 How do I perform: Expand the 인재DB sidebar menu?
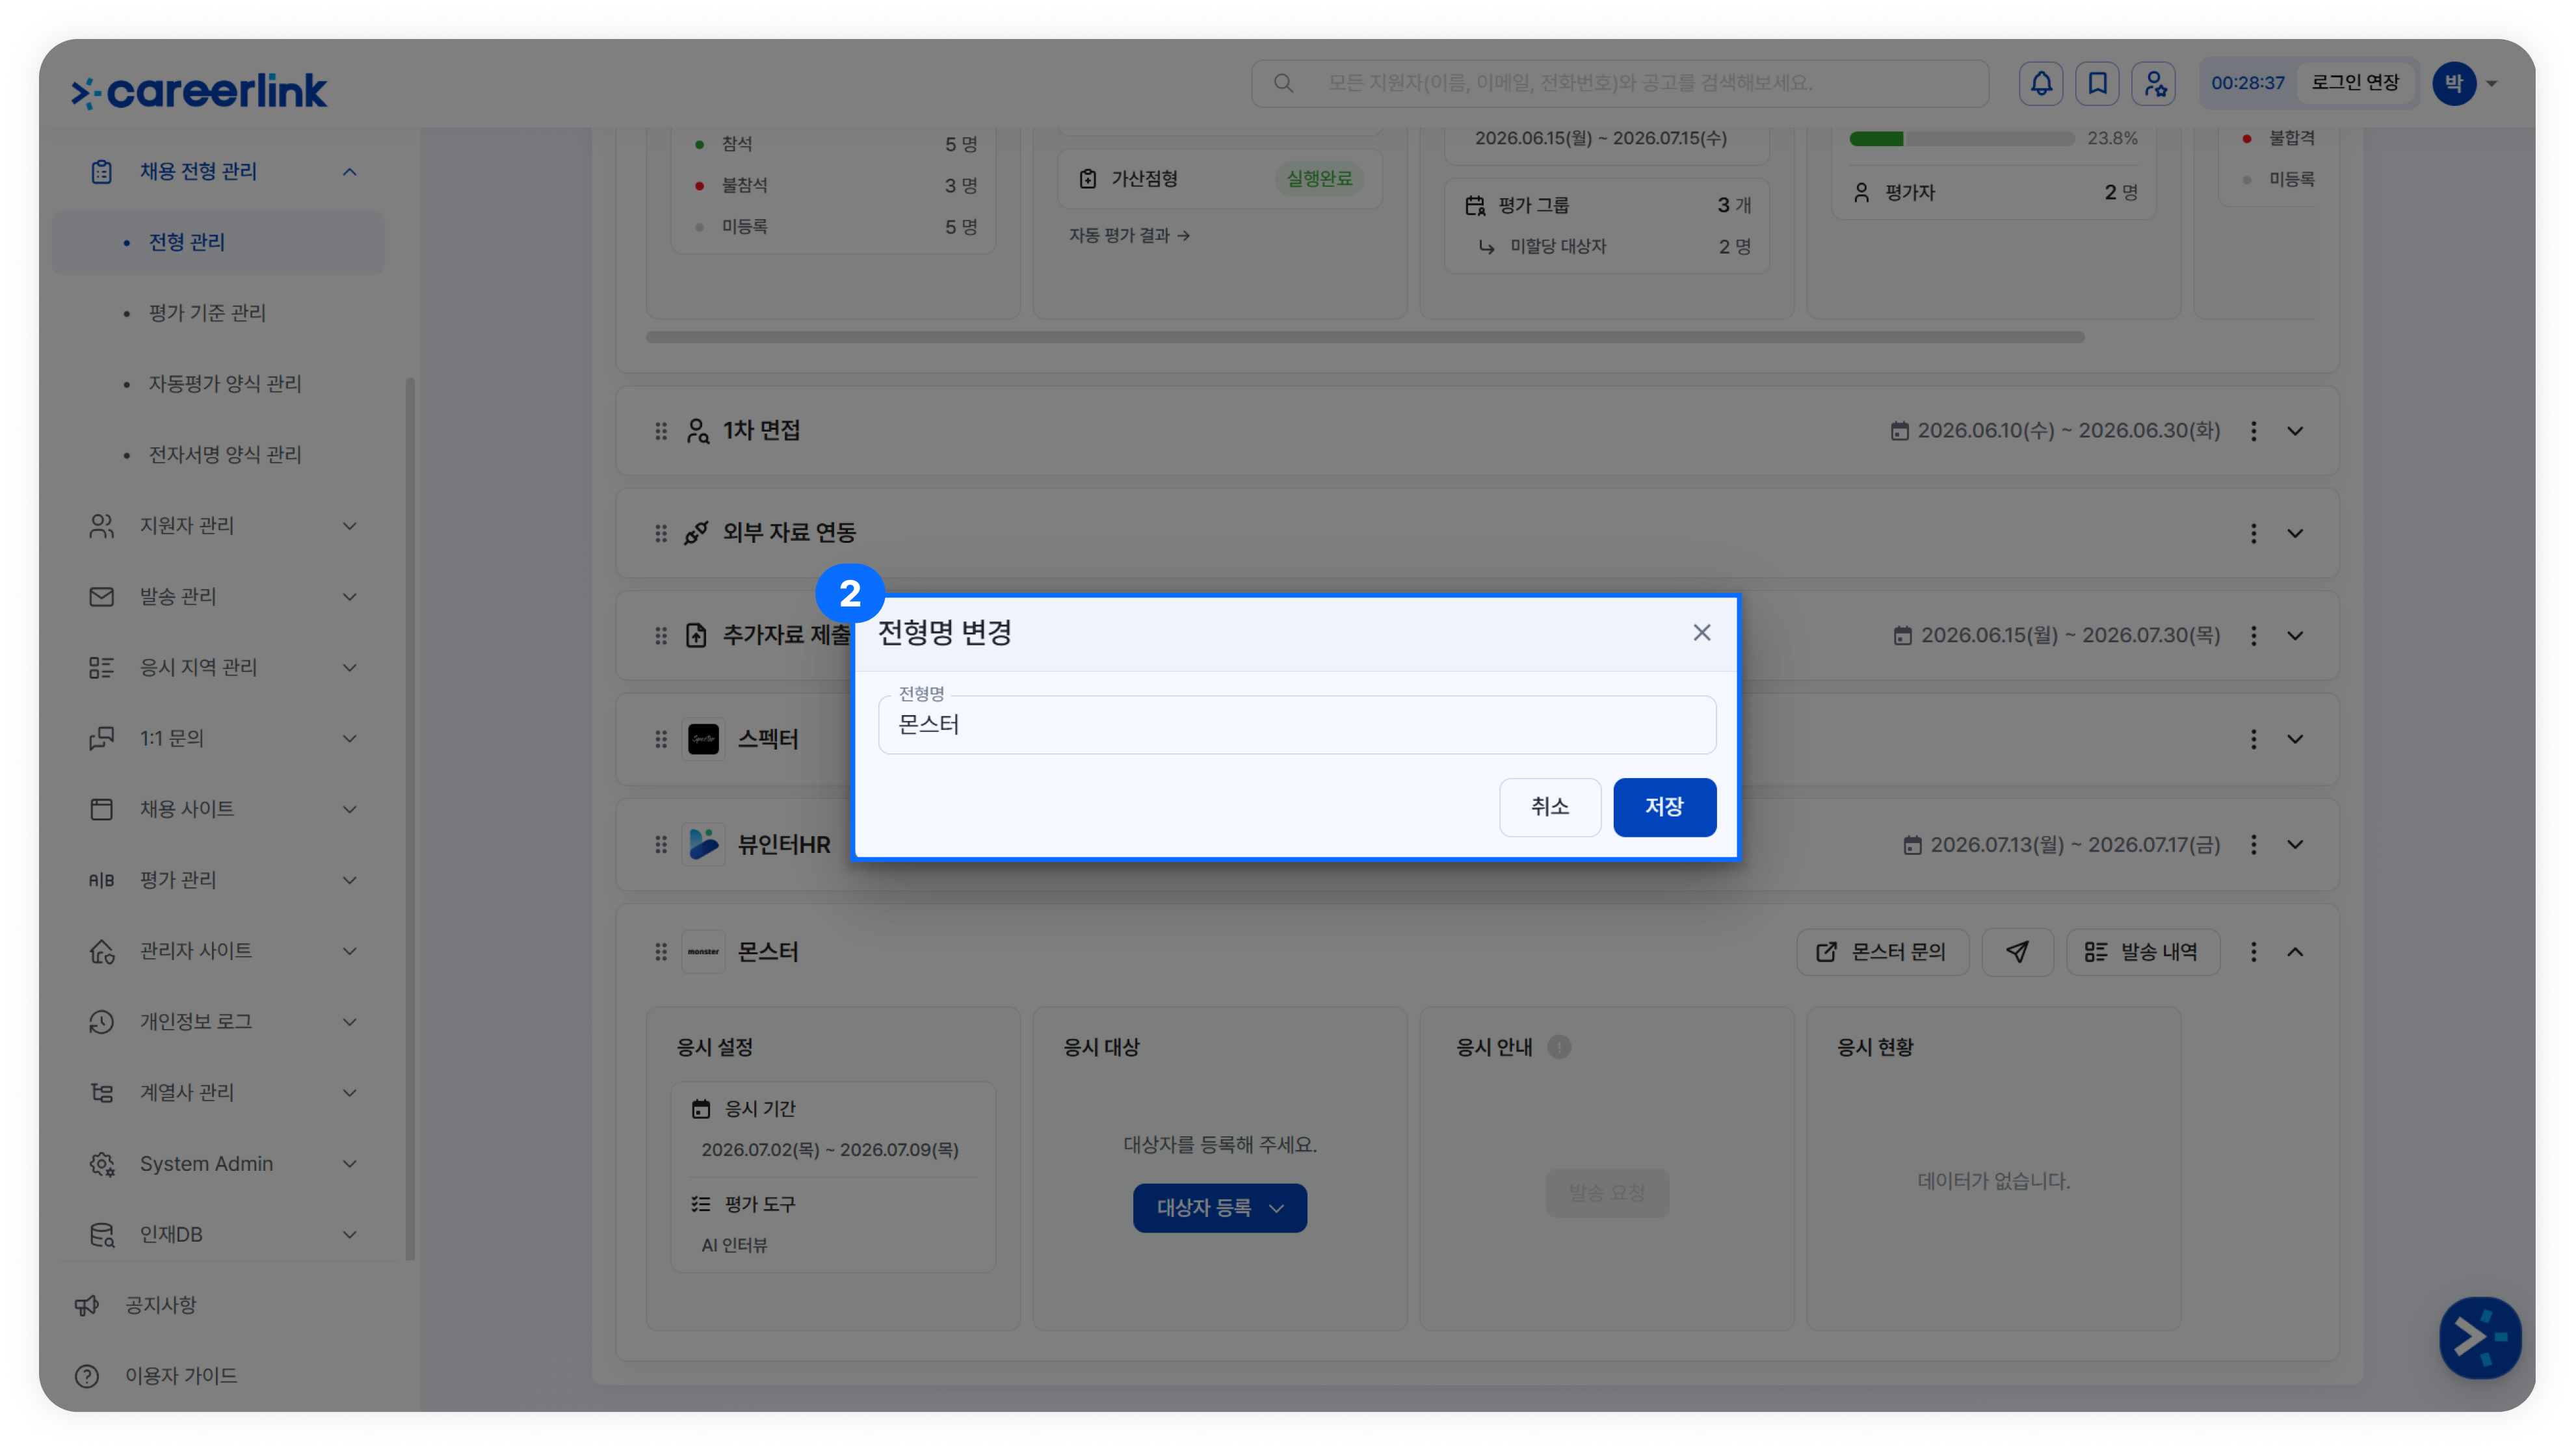point(349,1235)
